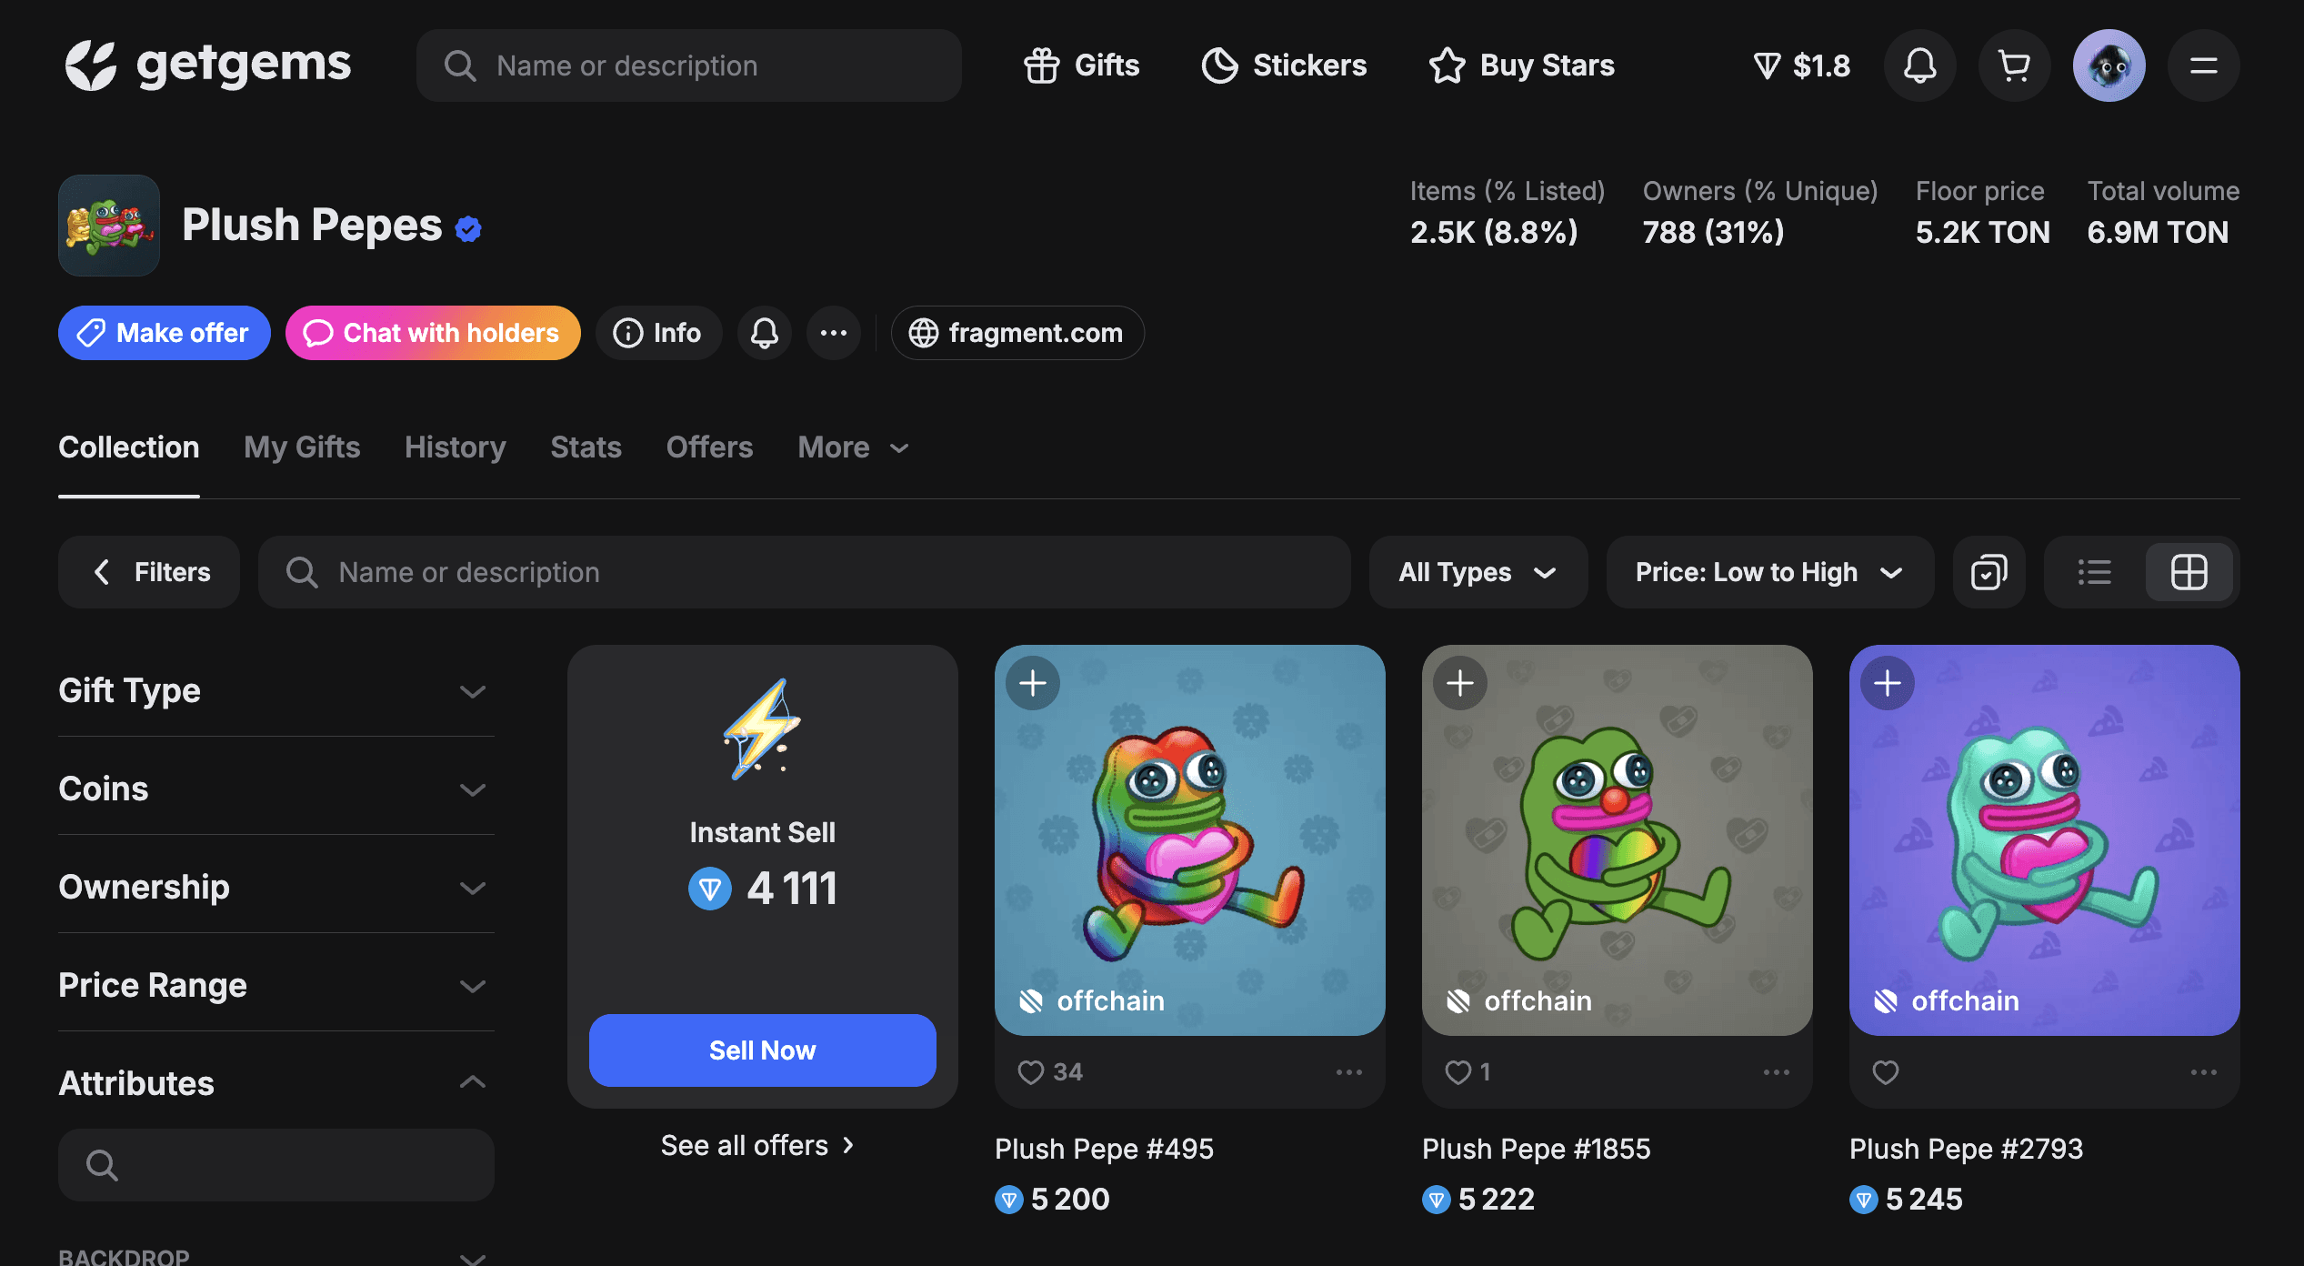Follow the See all offers link

pyautogui.click(x=757, y=1145)
